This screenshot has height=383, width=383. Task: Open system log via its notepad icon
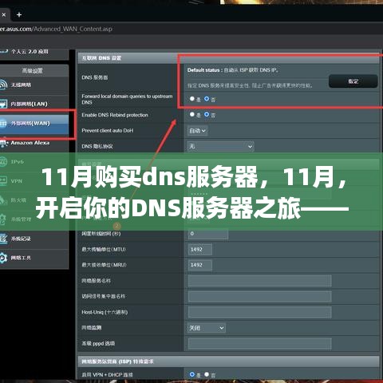[3, 239]
